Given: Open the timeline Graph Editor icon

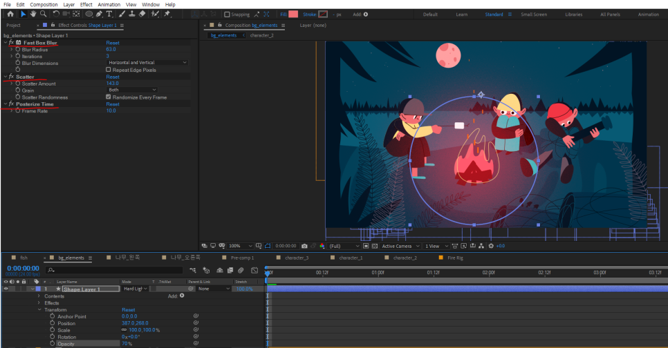Looking at the screenshot, I should tap(254, 270).
